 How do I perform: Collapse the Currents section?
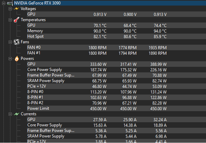coord(10,114)
